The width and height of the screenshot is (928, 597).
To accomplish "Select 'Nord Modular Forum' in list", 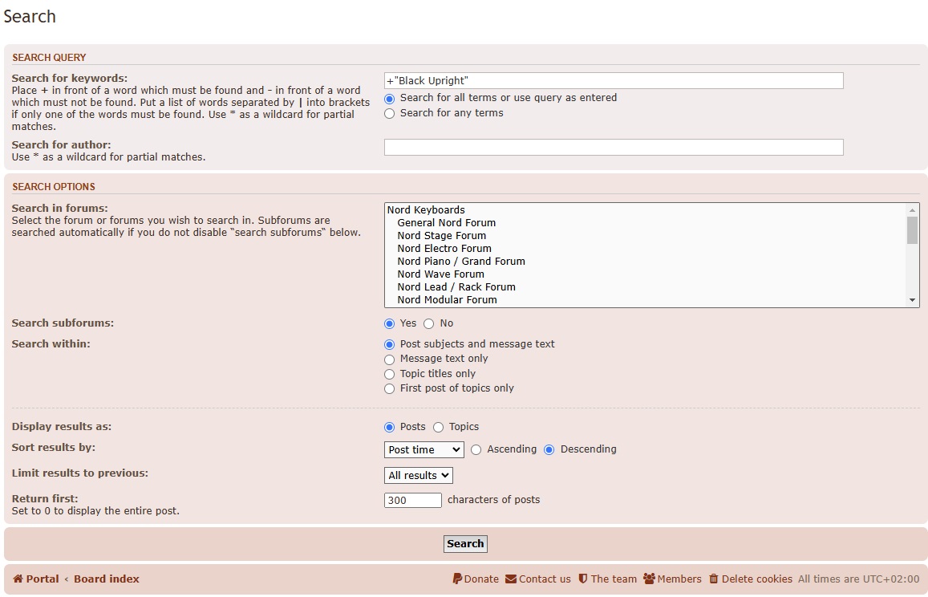I will (x=645, y=300).
